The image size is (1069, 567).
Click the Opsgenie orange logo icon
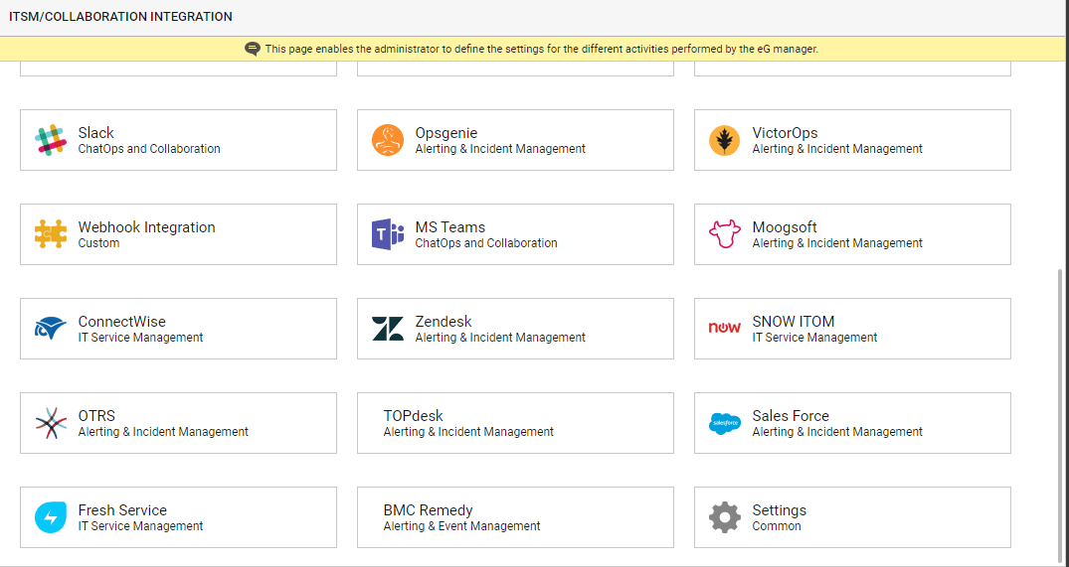[388, 140]
